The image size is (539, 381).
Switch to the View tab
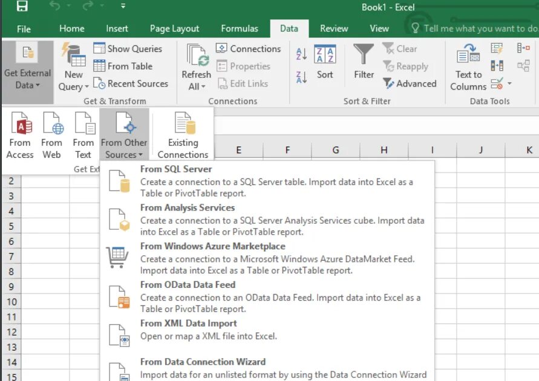(379, 28)
